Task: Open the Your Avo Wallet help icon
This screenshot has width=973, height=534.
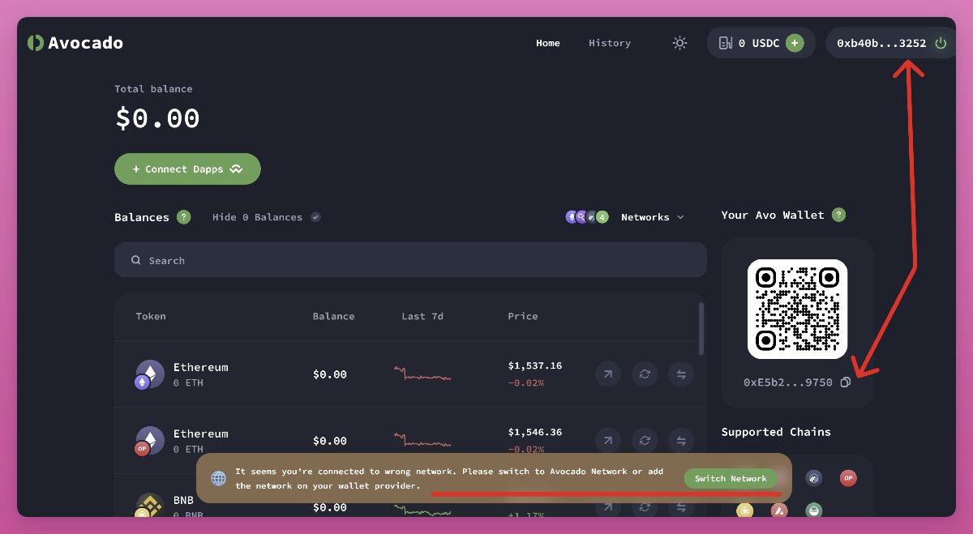Action: (839, 215)
